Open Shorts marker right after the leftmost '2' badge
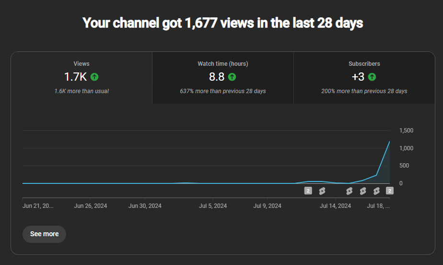The height and width of the screenshot is (265, 443). (x=322, y=191)
